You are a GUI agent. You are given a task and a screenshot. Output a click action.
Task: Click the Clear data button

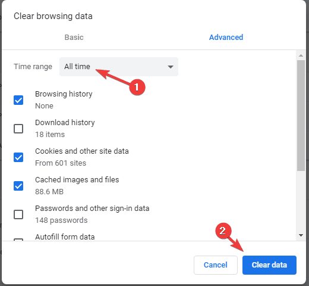click(x=269, y=265)
